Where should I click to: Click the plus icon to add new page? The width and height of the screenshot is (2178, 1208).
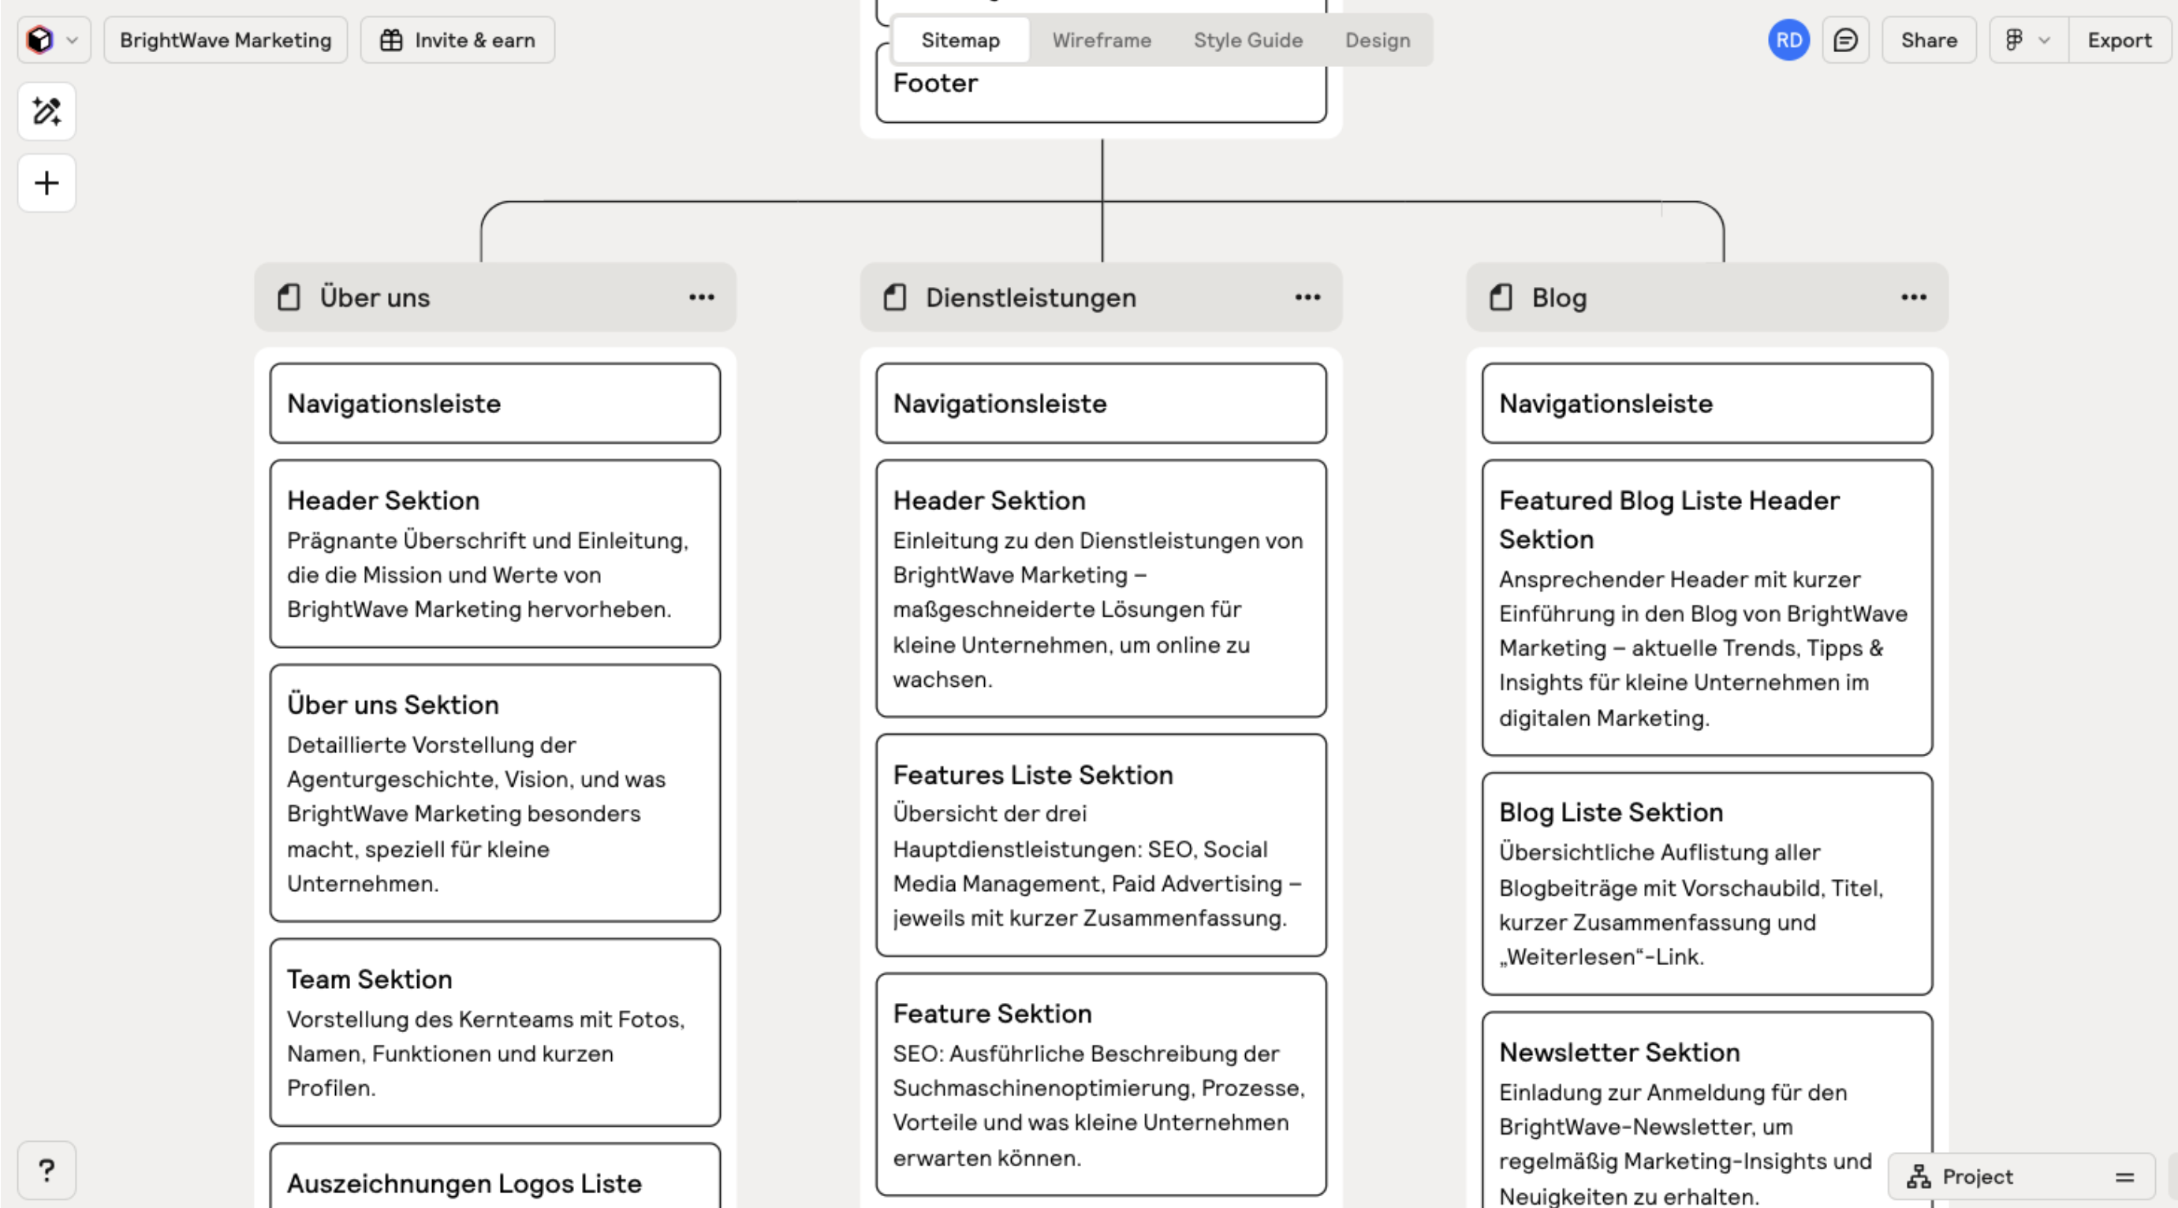pos(47,183)
